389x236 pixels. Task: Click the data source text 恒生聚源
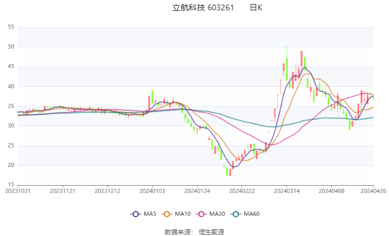pyautogui.click(x=211, y=232)
